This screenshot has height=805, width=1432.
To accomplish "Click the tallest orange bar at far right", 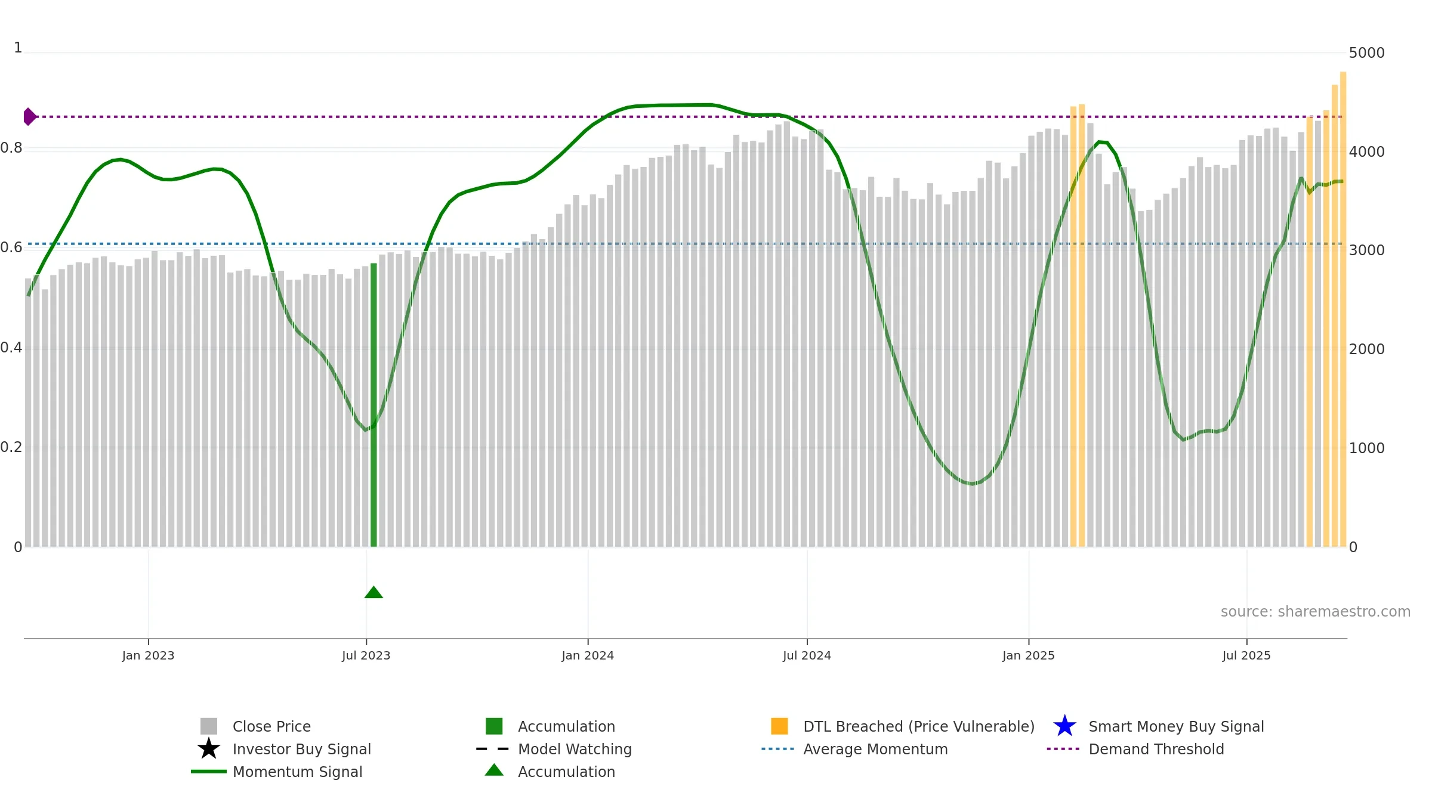I will 1343,310.
